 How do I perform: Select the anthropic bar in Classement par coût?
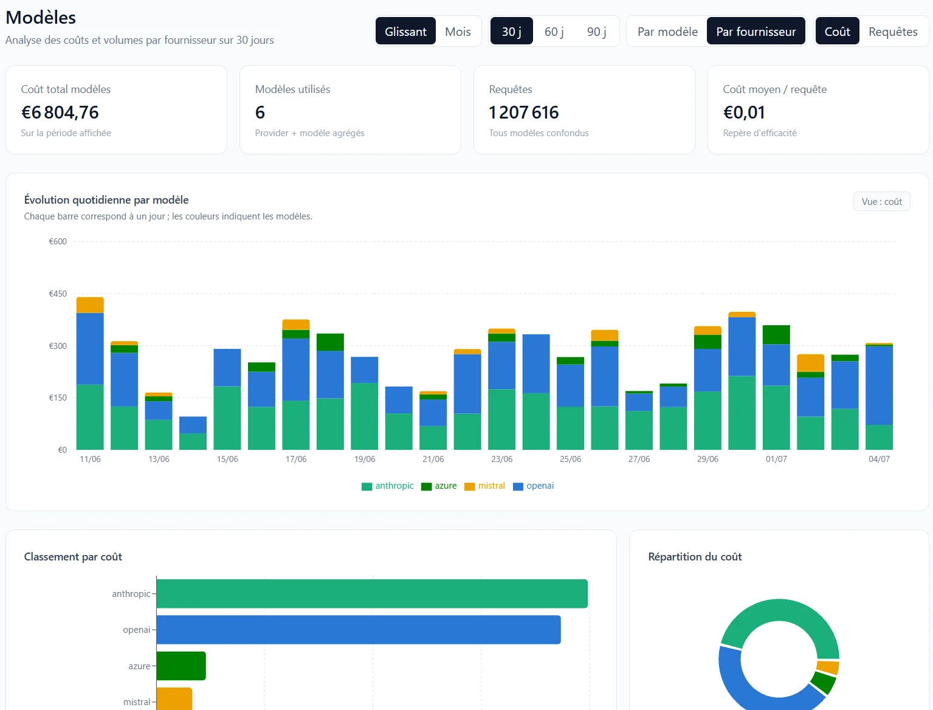tap(372, 594)
